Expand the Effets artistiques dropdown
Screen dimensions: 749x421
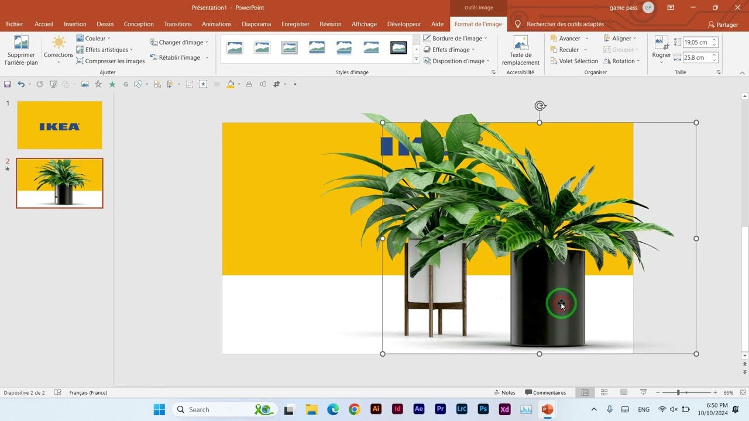105,50
